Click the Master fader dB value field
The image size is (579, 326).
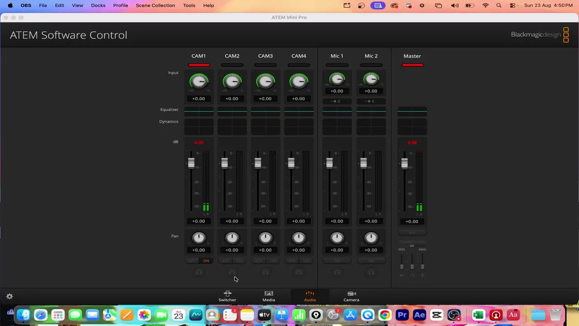412,221
